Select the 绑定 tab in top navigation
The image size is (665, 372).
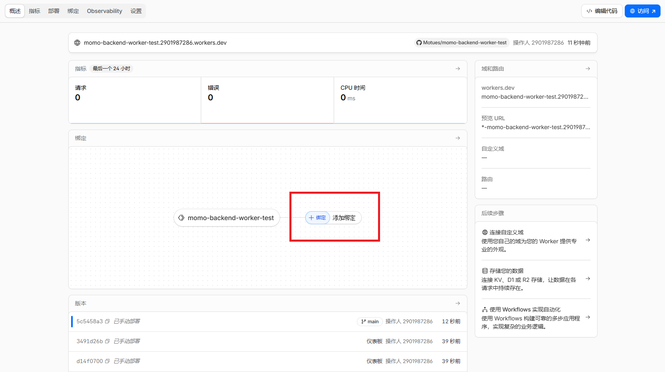tap(73, 11)
